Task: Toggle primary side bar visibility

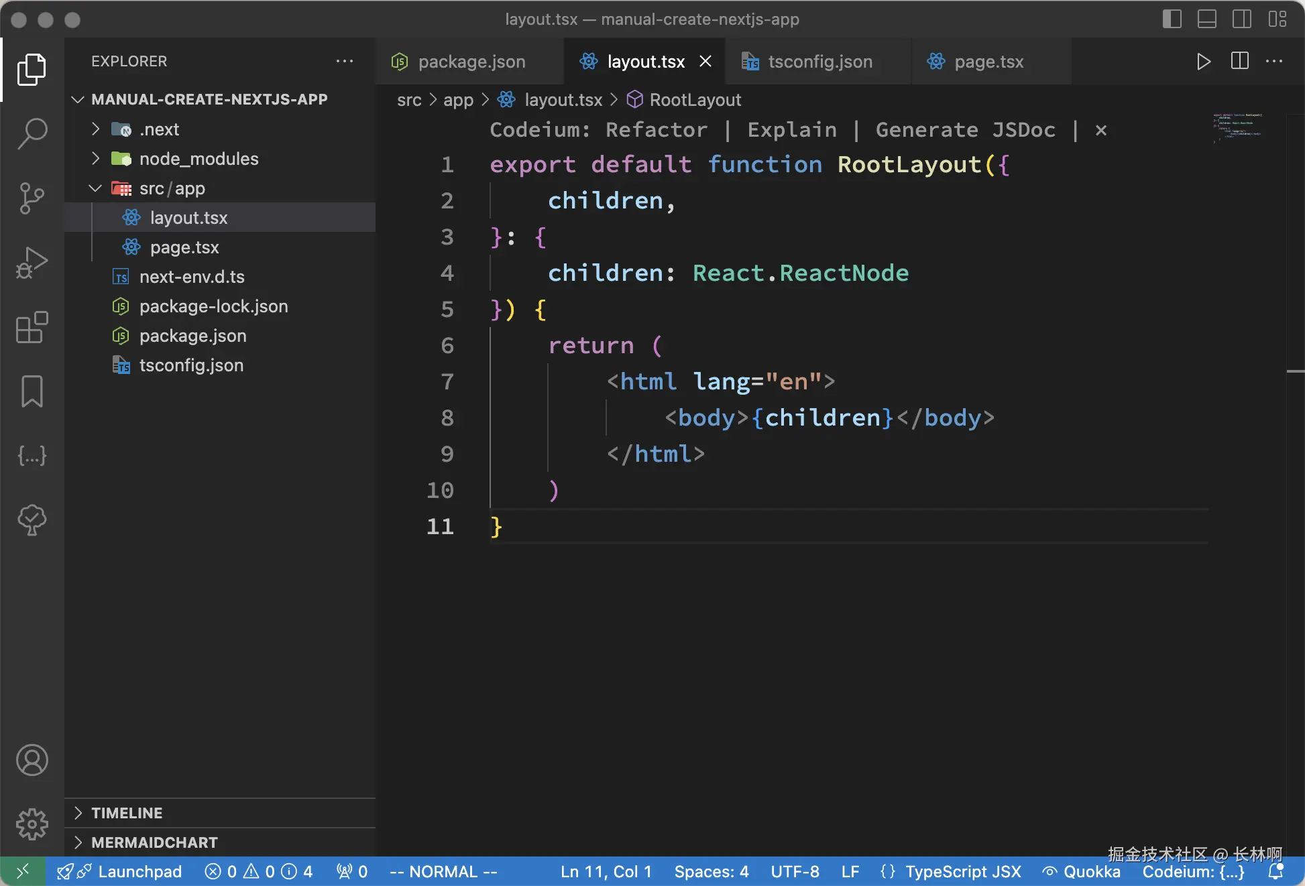Action: [x=1172, y=19]
